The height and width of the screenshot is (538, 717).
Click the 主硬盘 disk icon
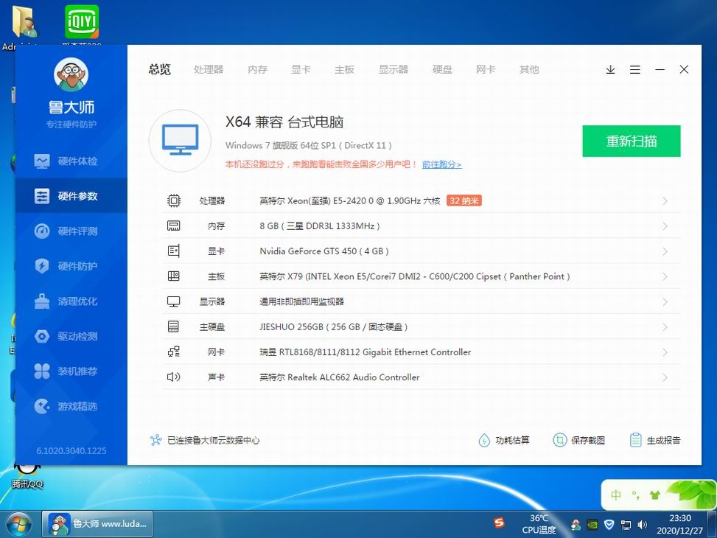174,326
